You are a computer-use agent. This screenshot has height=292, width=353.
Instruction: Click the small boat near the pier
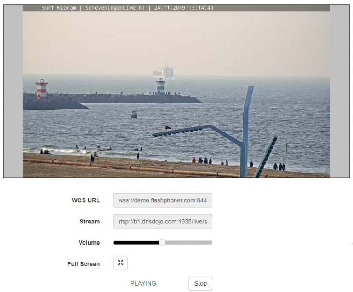tap(133, 114)
